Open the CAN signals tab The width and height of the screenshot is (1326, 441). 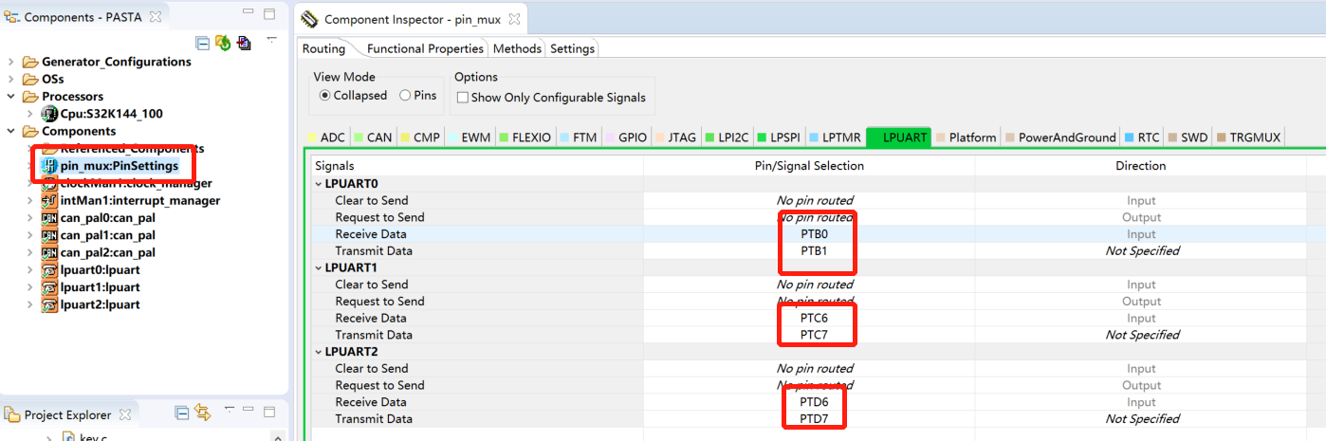378,138
